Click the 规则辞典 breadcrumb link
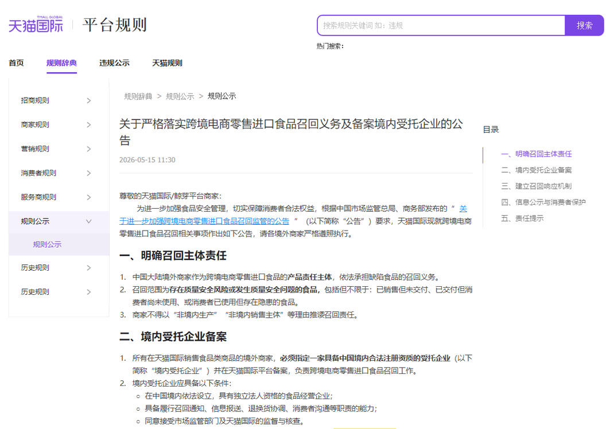 pos(138,96)
